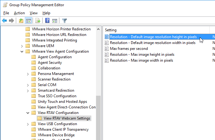Collapse the VMware View Agent Configuration node
Viewport: 215px width, 140px height.
[22, 51]
